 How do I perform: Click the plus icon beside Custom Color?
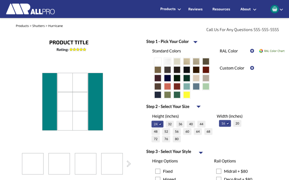coord(252,68)
